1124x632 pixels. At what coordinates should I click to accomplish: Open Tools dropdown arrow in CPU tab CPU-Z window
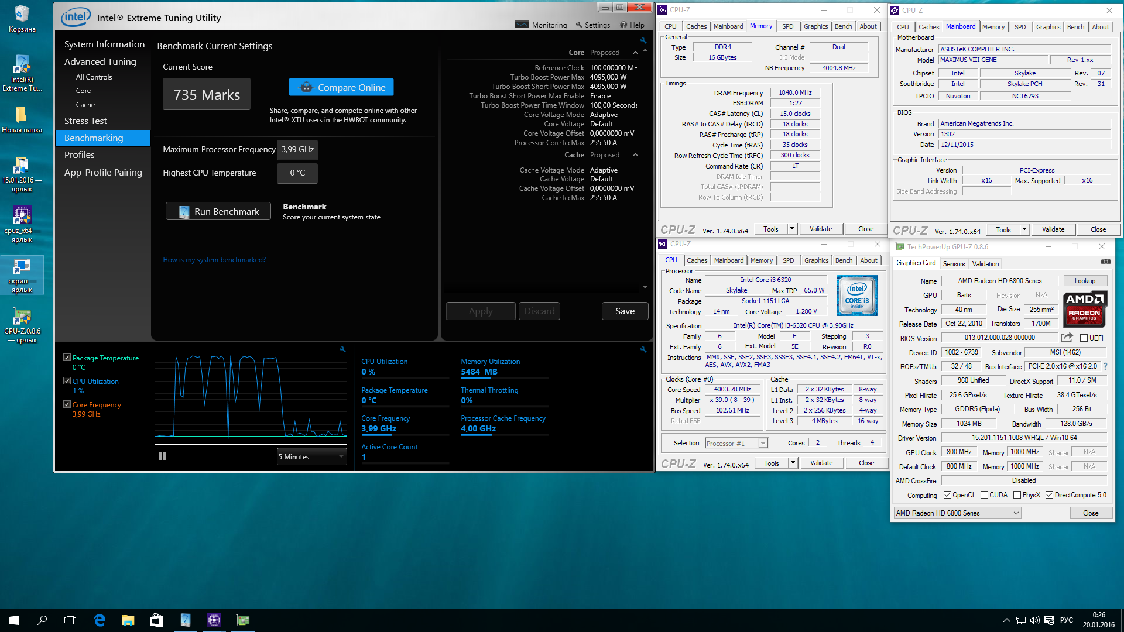click(793, 463)
